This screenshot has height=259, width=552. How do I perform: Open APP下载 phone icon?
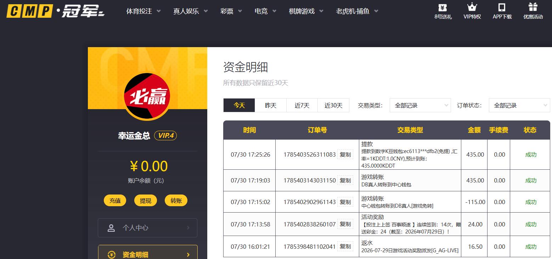click(x=502, y=7)
